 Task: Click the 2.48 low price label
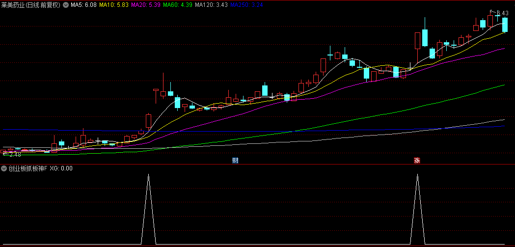tap(15, 155)
